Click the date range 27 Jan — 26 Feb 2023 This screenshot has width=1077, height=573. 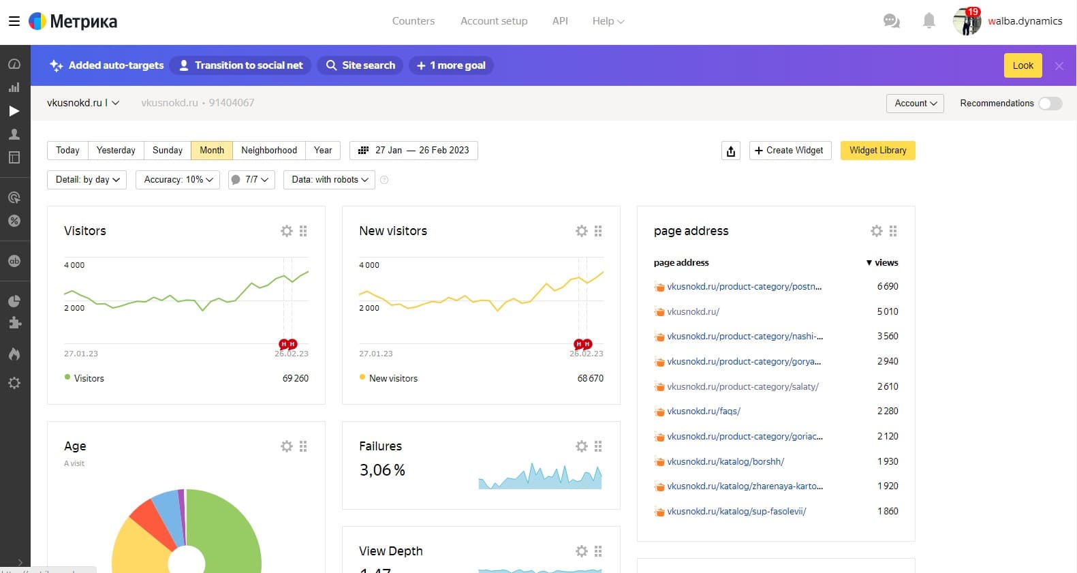coord(413,151)
